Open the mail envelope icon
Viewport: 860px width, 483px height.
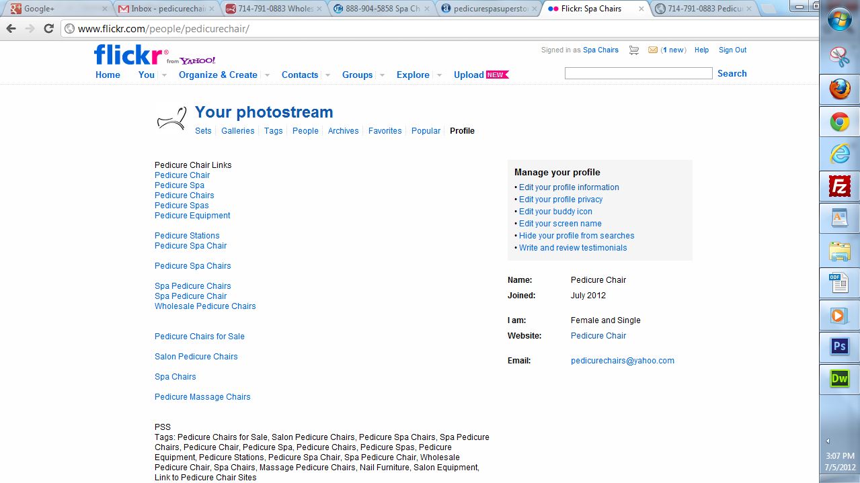click(x=652, y=50)
